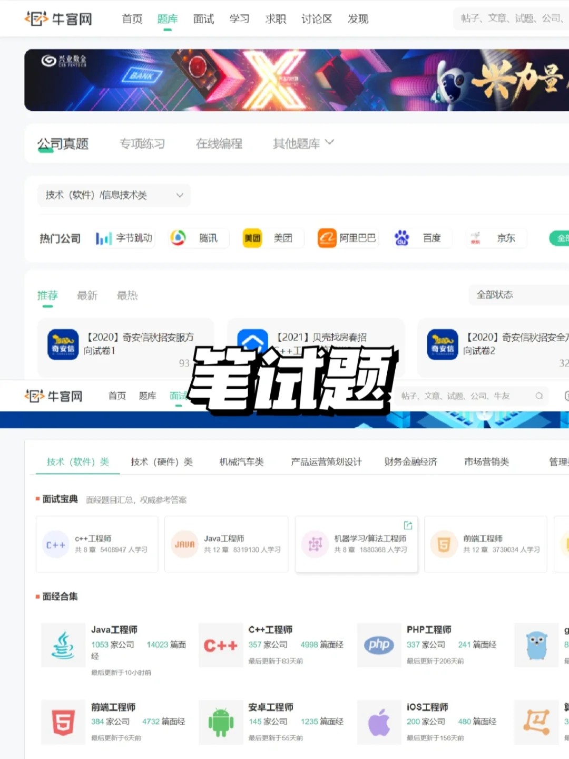569x759 pixels.
Task: Open the 面试 menu in top navigation
Action: coord(203,19)
